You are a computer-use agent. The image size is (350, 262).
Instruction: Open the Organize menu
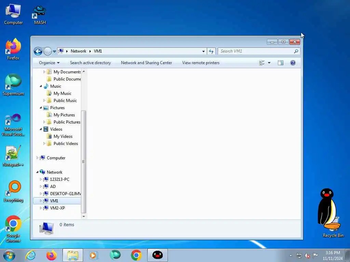pyautogui.click(x=49, y=63)
